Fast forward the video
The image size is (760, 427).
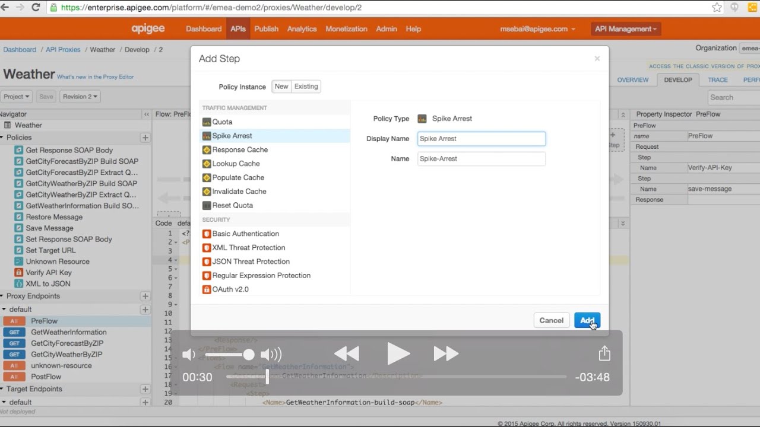[446, 354]
